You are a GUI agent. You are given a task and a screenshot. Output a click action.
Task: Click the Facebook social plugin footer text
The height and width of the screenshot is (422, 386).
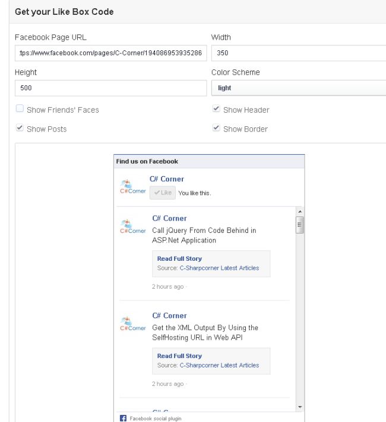pos(156,418)
